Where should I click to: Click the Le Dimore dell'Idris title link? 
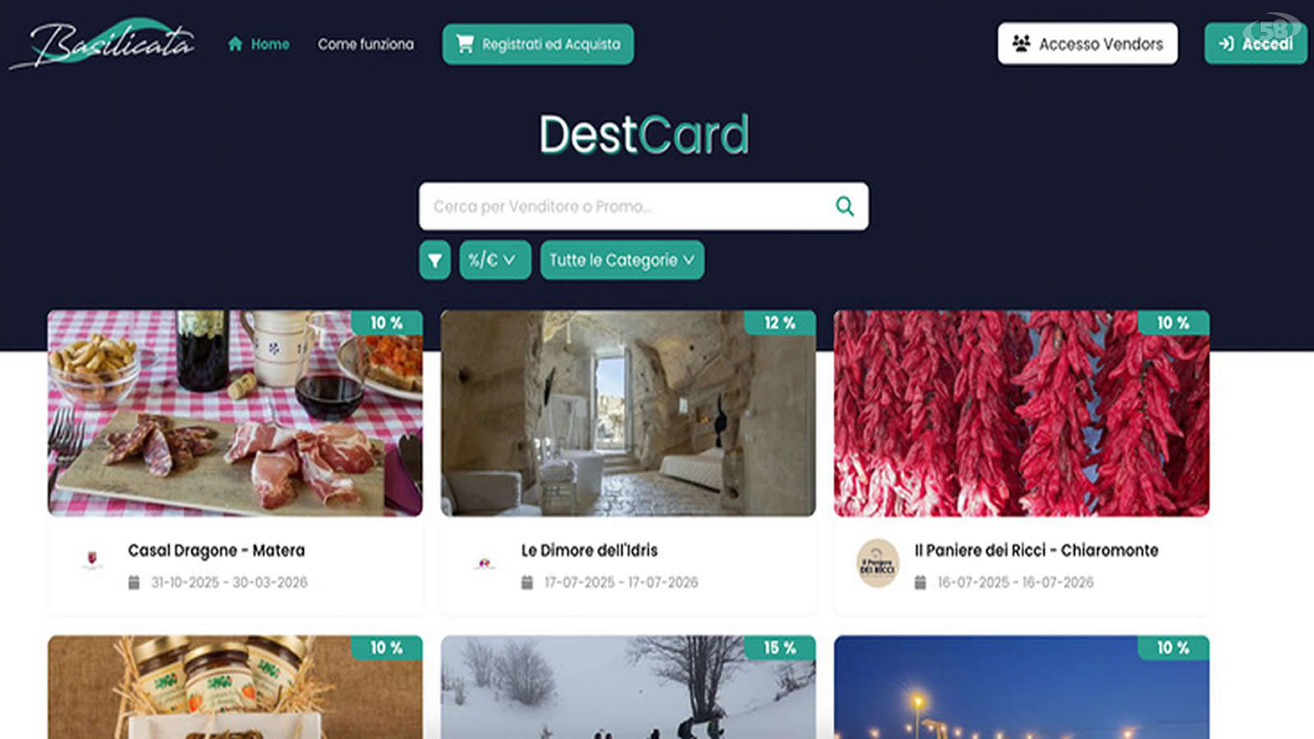pyautogui.click(x=590, y=550)
